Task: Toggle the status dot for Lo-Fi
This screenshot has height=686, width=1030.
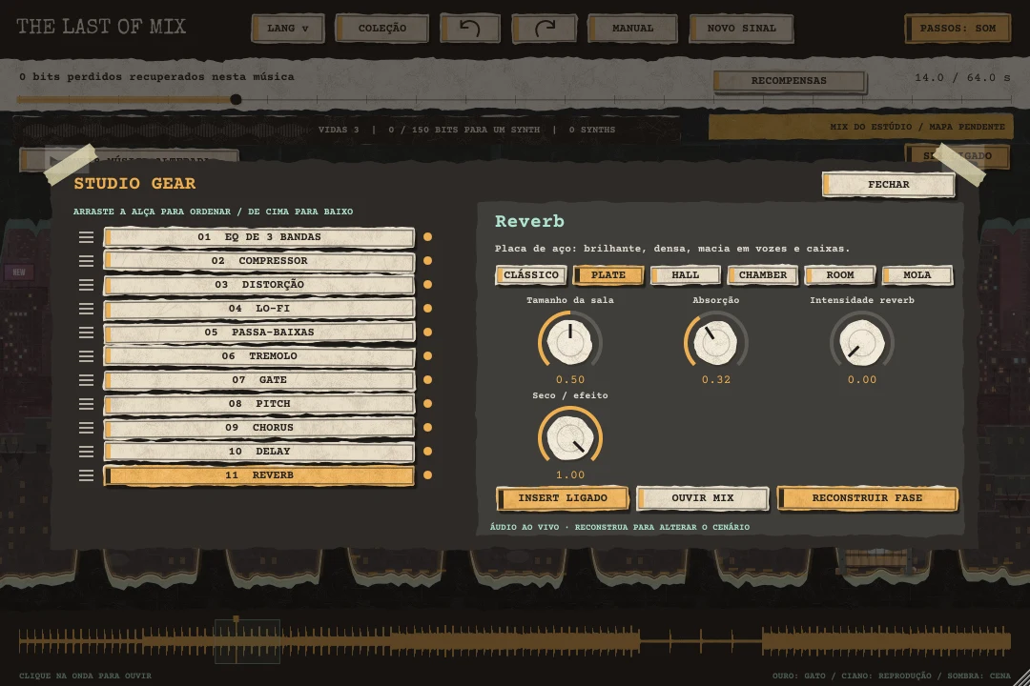Action: click(x=427, y=308)
